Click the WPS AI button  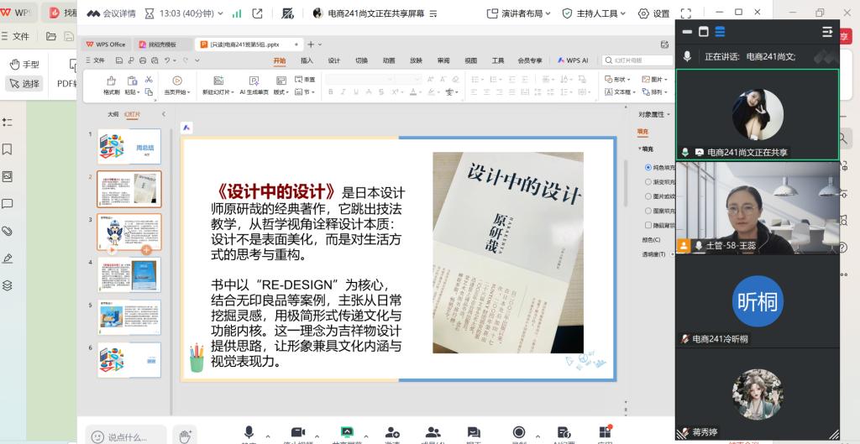573,60
